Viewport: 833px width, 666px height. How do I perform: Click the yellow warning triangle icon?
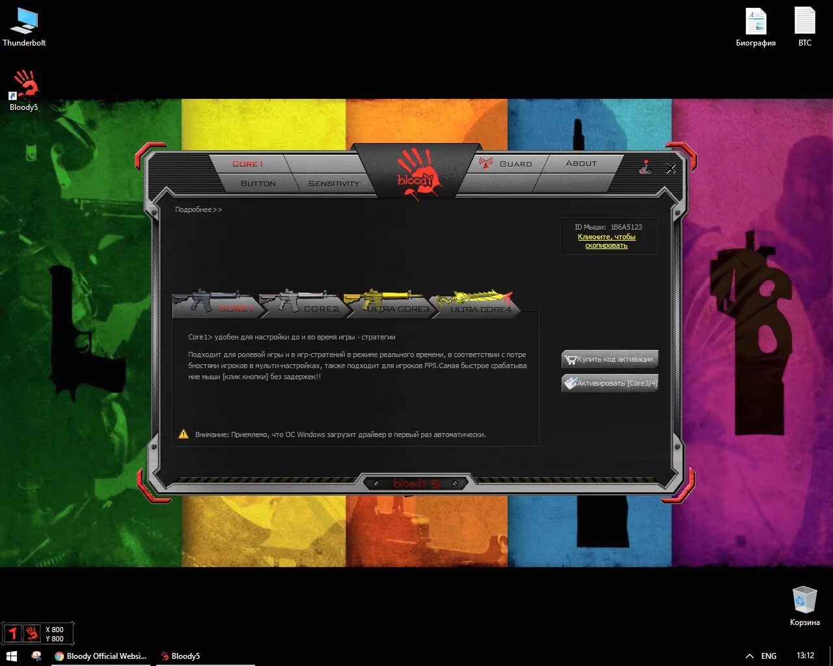pos(184,434)
